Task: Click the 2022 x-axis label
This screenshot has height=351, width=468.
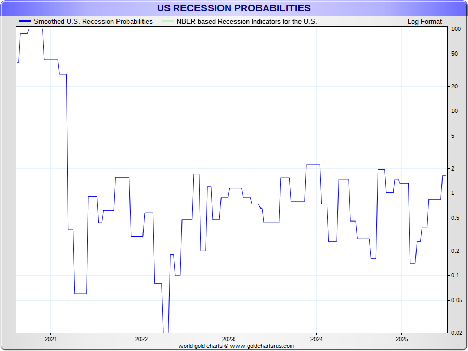Action: click(141, 340)
